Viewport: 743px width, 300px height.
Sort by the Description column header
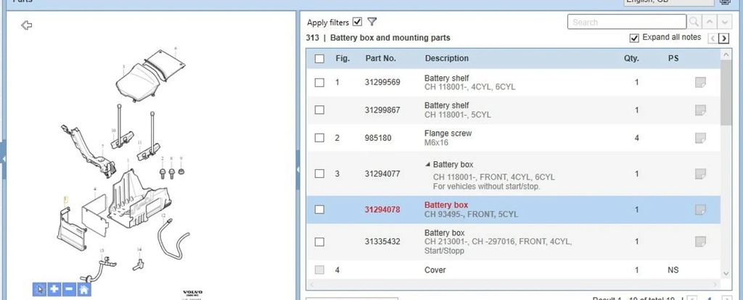447,58
